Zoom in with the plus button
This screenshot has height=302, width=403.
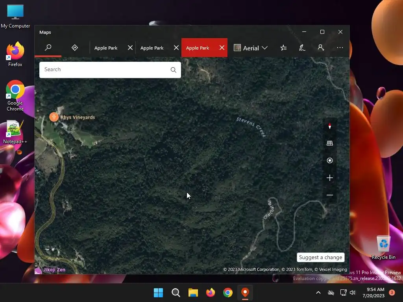[330, 178]
